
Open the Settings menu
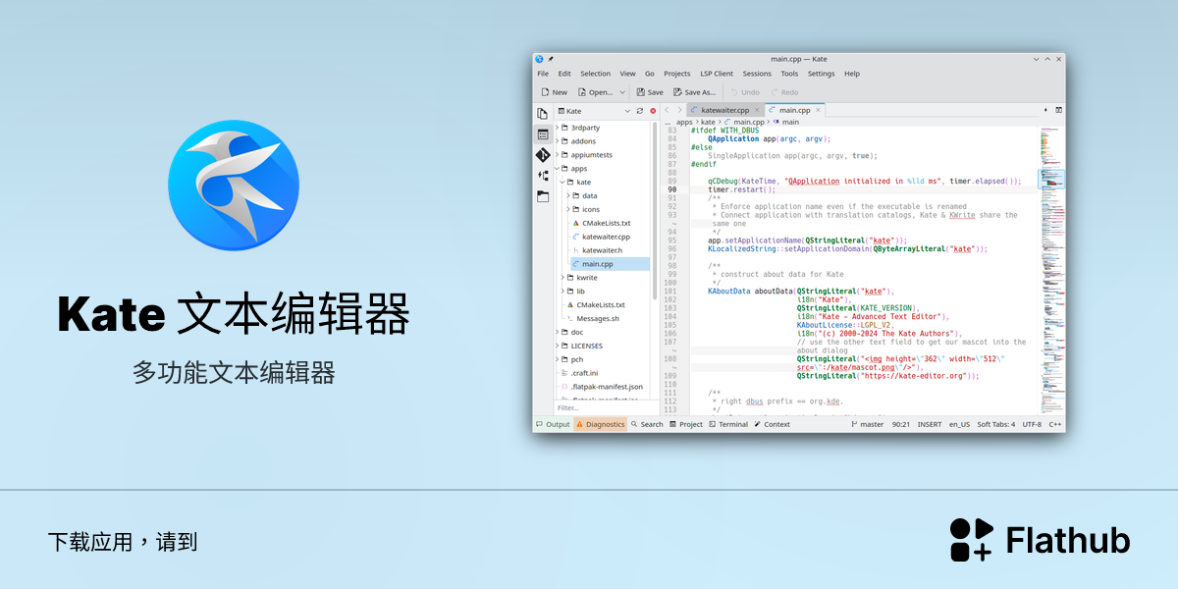click(822, 74)
